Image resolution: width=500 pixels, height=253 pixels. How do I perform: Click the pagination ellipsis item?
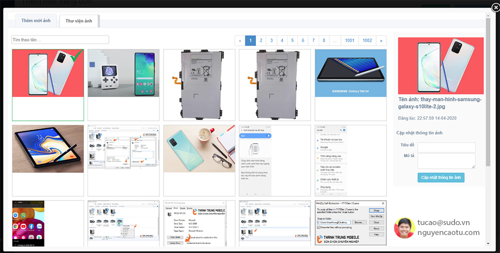click(x=335, y=40)
